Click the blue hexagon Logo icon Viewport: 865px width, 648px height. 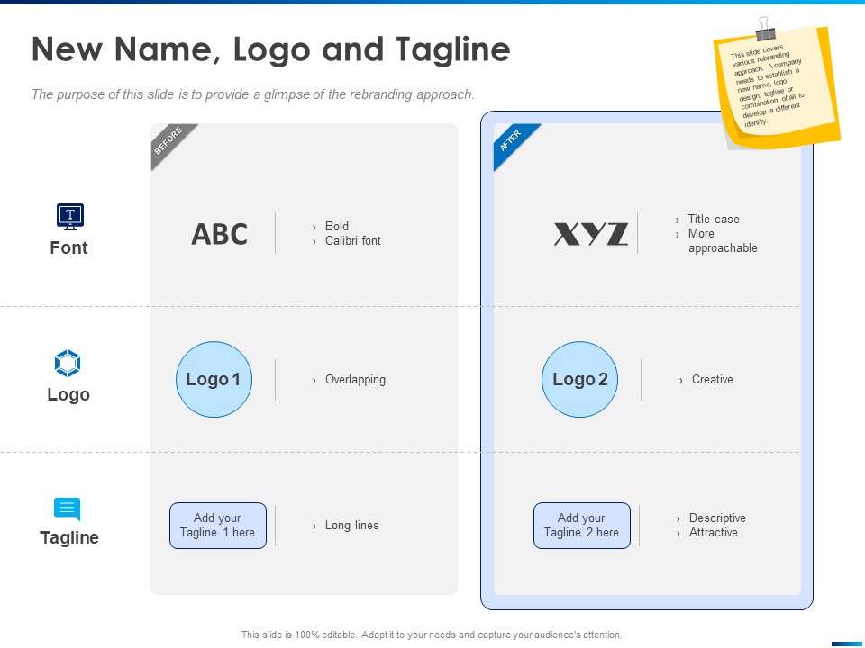(x=68, y=363)
